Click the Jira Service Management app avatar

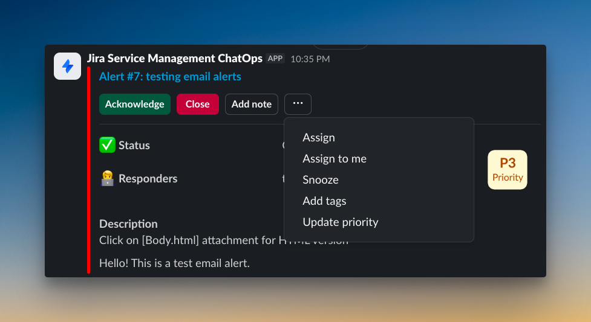coord(68,66)
